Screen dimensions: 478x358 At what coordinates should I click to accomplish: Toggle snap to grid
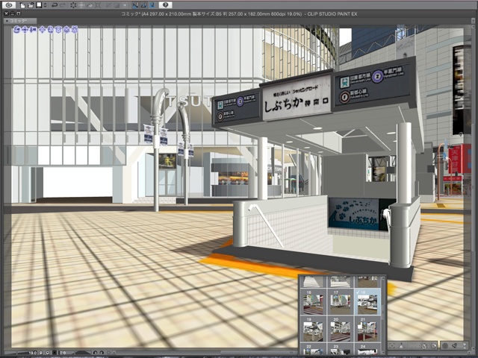(152, 5)
